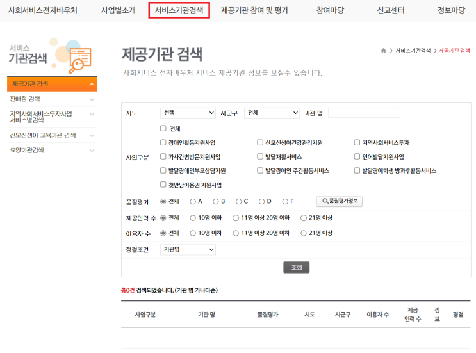Click the 평점 column header
Viewport: 476px width, 353px height.
pos(458,315)
